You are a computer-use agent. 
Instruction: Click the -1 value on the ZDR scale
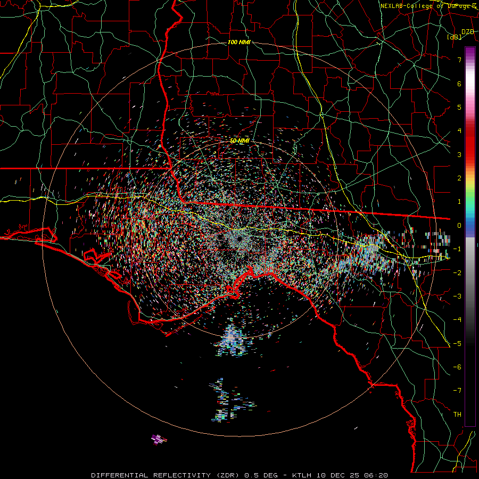[457, 249]
